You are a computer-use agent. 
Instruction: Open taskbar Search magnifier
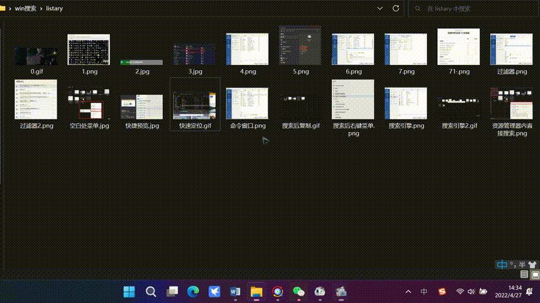[x=151, y=292]
